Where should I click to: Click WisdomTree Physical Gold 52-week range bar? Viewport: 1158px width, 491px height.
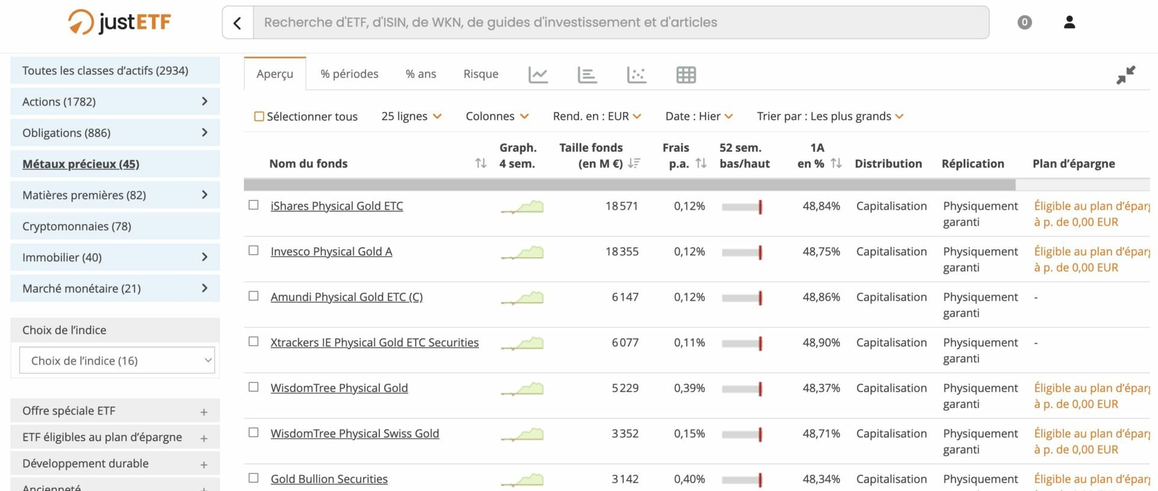pos(742,389)
